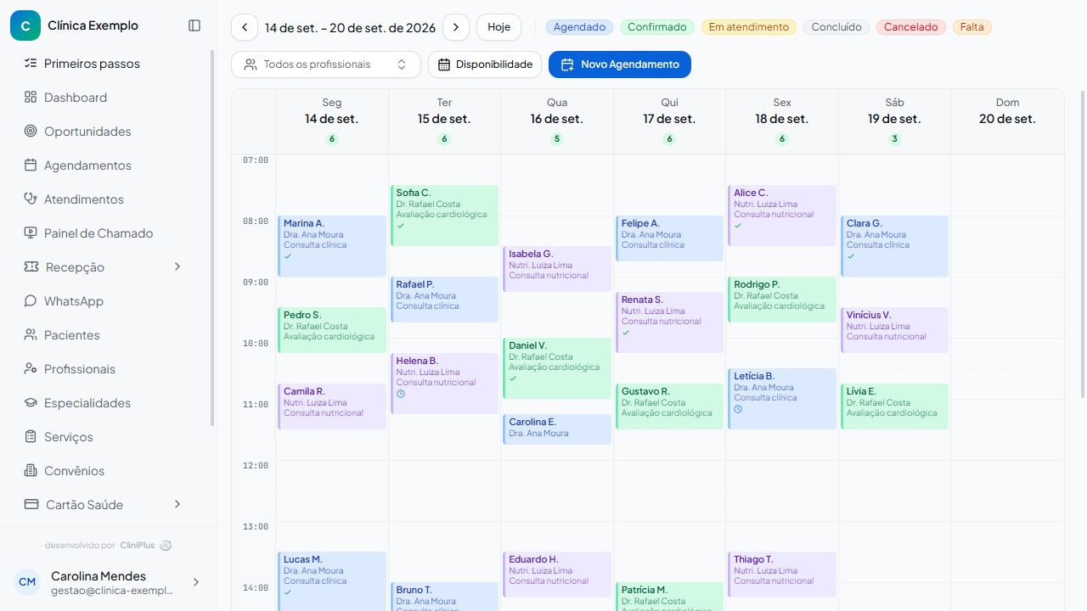Open Rafael P. clinical consultation
Viewport: 1087px width, 611px height.
[x=444, y=300]
